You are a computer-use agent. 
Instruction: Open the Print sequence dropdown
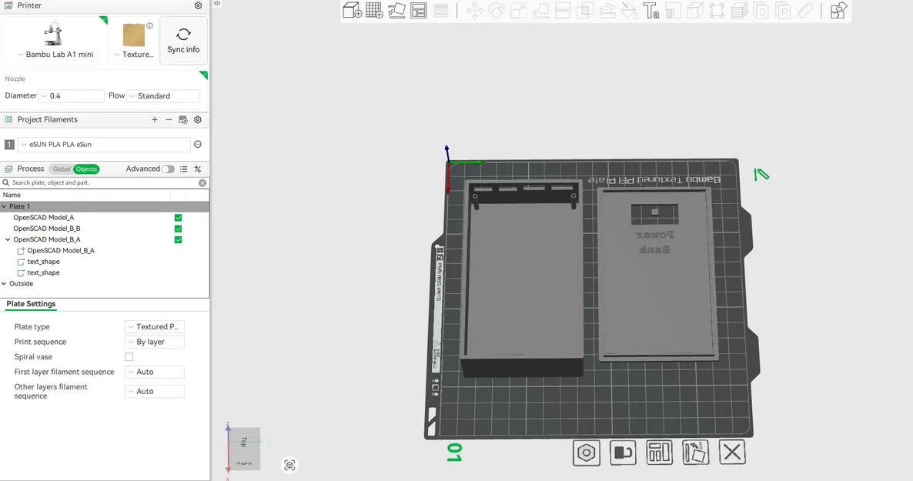[154, 342]
